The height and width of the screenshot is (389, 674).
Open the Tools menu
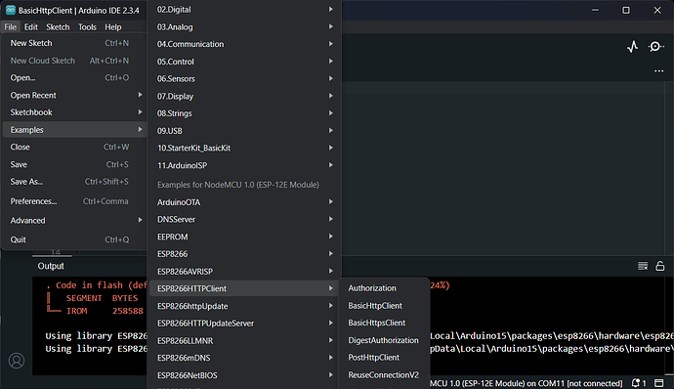click(87, 27)
